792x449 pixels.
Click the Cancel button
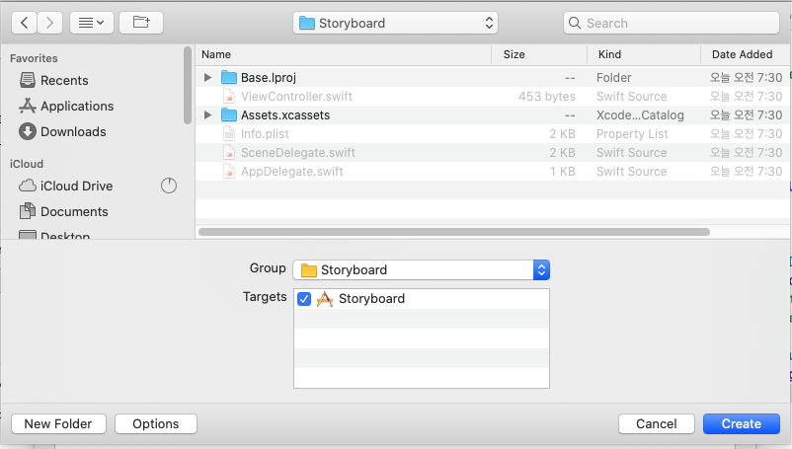coord(656,424)
